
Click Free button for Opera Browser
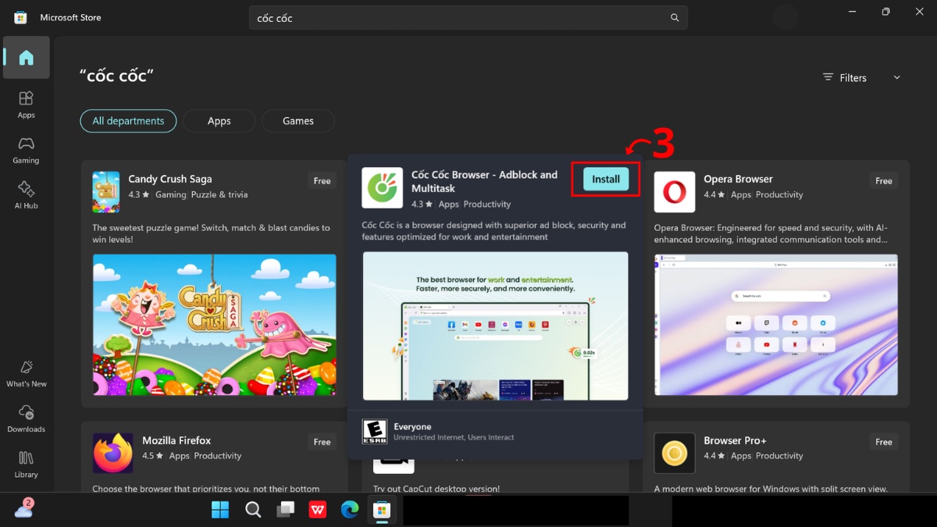coord(883,181)
